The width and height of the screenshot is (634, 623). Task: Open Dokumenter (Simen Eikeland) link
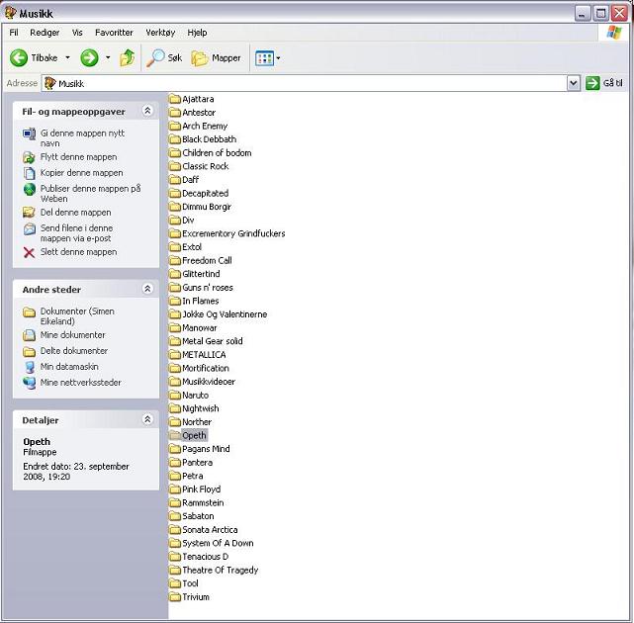click(77, 316)
